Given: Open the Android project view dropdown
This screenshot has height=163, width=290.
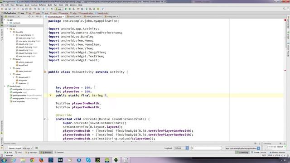Looking at the screenshot, I should point(12,16).
